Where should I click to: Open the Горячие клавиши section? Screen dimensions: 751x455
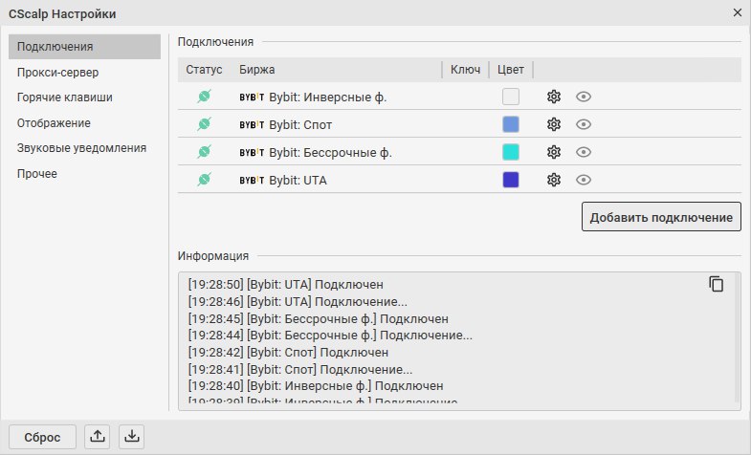65,97
